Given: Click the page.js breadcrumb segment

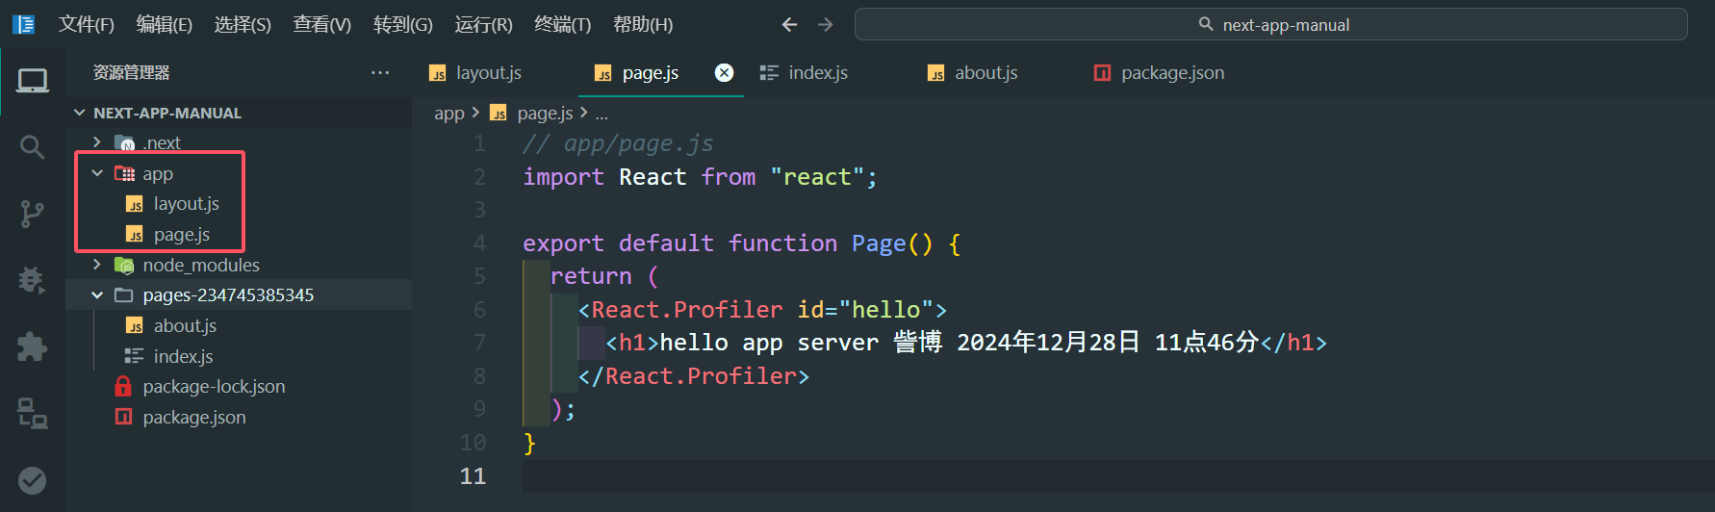Looking at the screenshot, I should pyautogui.click(x=545, y=114).
